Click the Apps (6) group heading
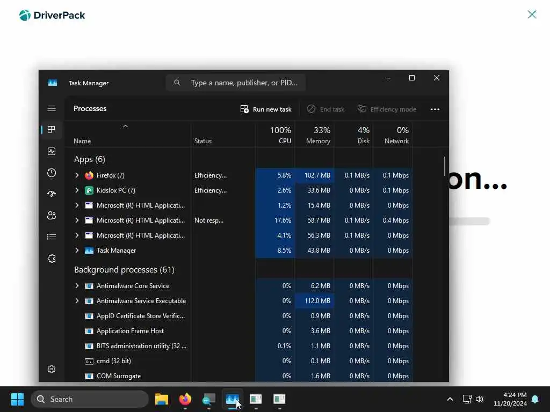Viewport: 550px width, 412px height. tap(90, 159)
